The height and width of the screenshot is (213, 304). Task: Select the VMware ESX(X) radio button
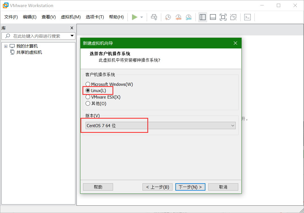tap(88, 97)
